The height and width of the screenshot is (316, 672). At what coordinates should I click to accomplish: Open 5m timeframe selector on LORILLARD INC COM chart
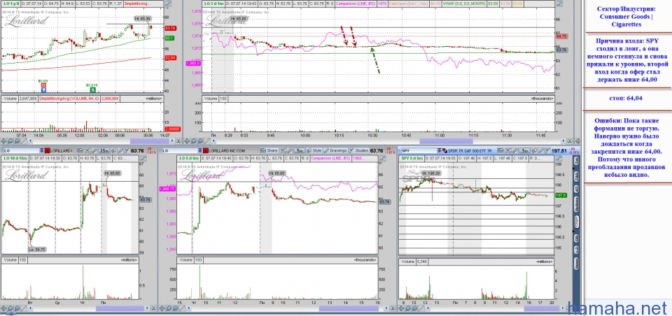[x=300, y=150]
